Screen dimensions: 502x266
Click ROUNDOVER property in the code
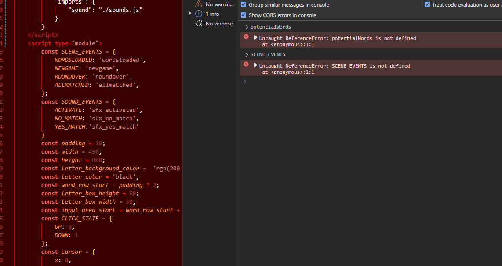(70, 76)
